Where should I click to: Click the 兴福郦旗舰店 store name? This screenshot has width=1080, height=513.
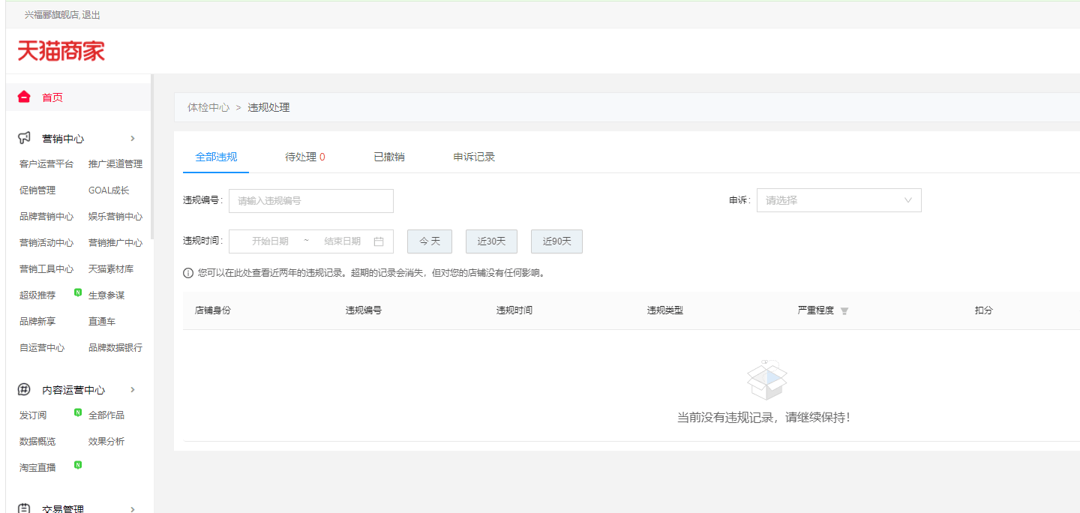(x=52, y=15)
